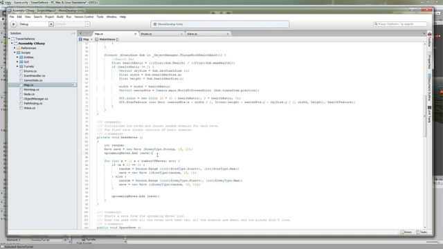Viewport: 443px width, 249px height.
Task: Click the options button on Map.cs row
Action: 74,85
